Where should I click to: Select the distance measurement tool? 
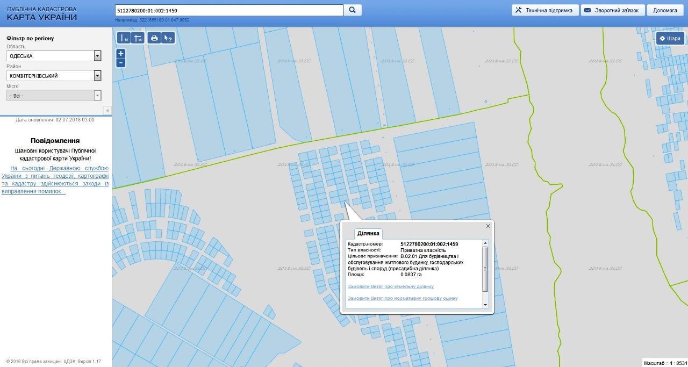(124, 38)
